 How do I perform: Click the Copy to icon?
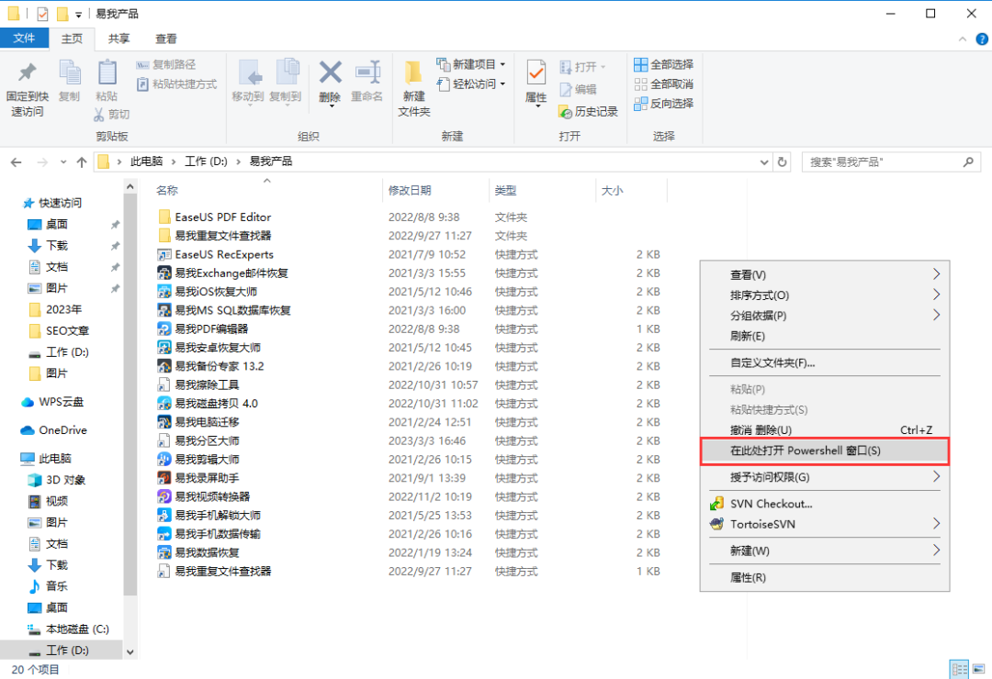[287, 72]
